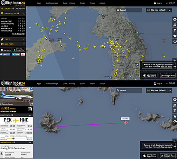Viewport: 177px width, 159px height.
Task: Expand the Tweets section
Action: coord(24,39)
